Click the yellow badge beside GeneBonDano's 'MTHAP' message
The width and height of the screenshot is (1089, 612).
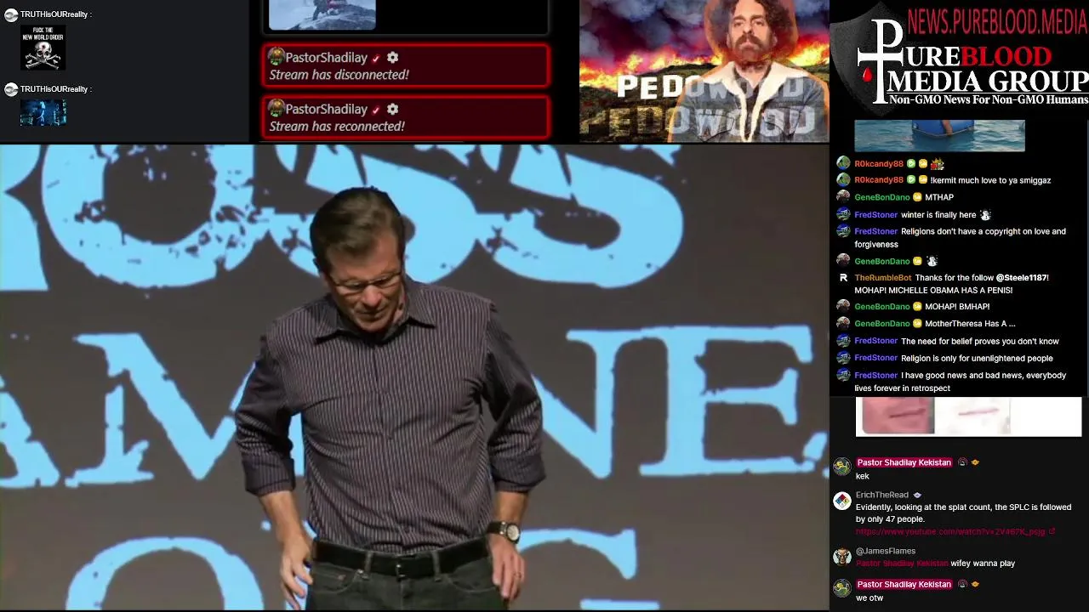click(917, 197)
